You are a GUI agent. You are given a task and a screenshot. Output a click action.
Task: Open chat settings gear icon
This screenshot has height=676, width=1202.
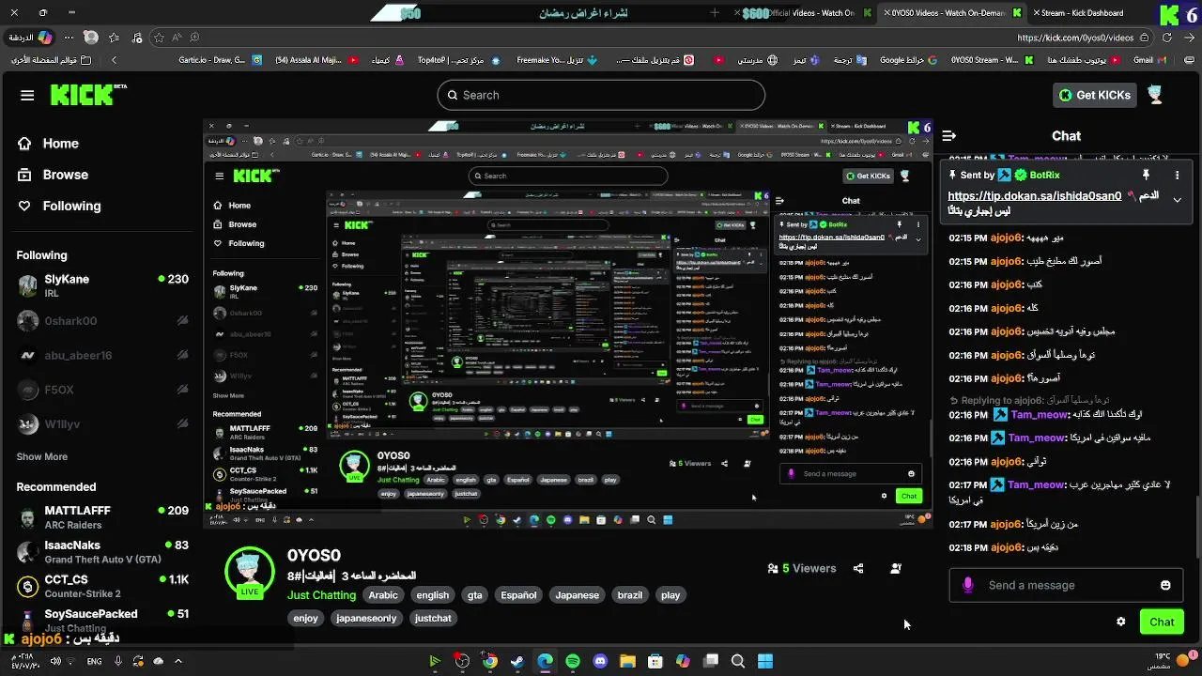(x=1120, y=622)
